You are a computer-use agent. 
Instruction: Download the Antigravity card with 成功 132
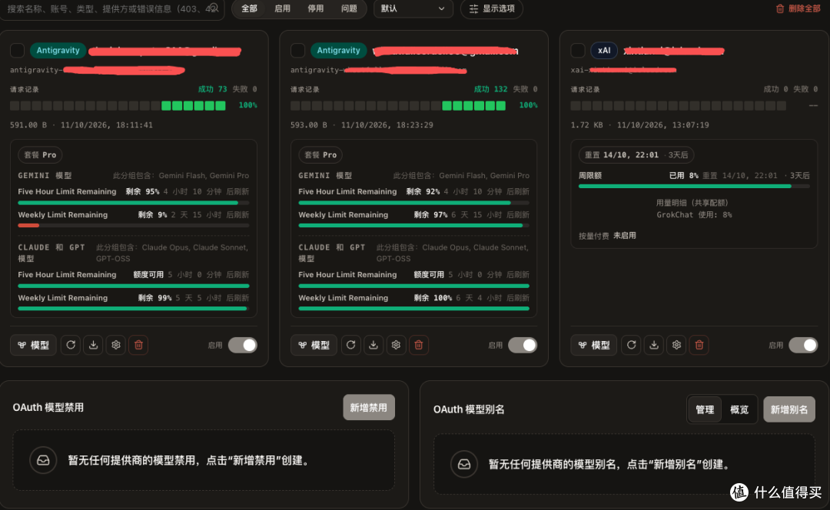(373, 345)
